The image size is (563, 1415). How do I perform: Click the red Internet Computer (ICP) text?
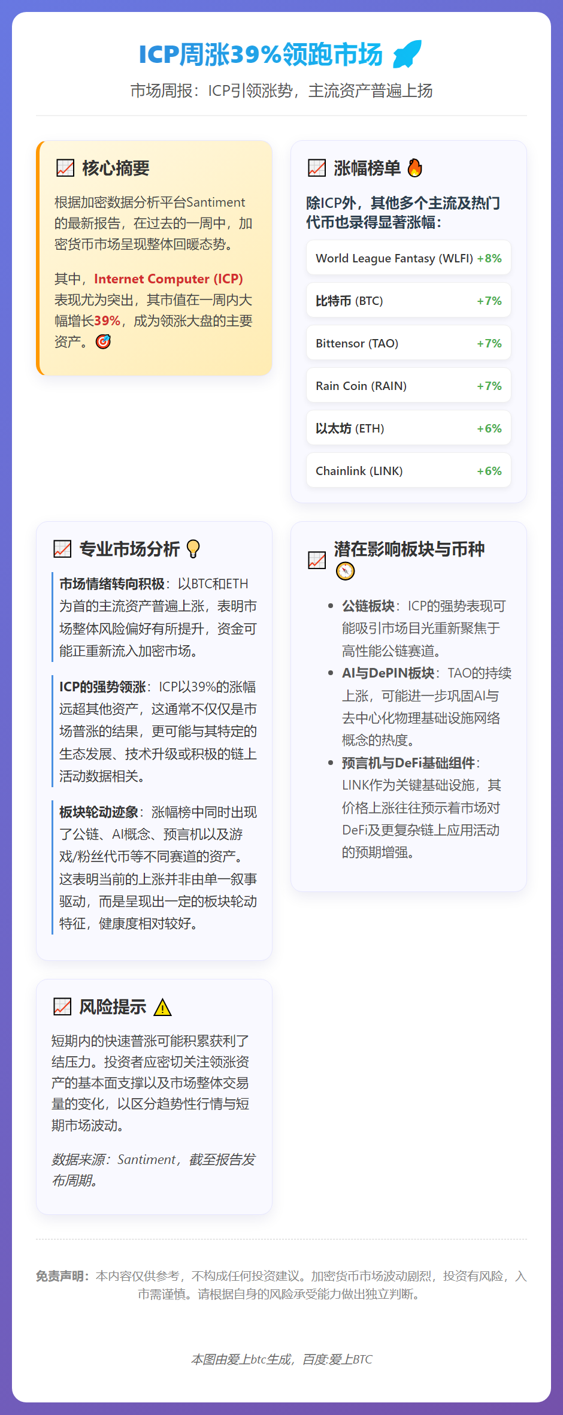coord(168,279)
